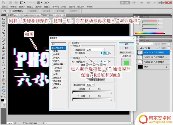173x125 pixels.
Task: Select the Horizontal Type tool
Action: click(4, 72)
